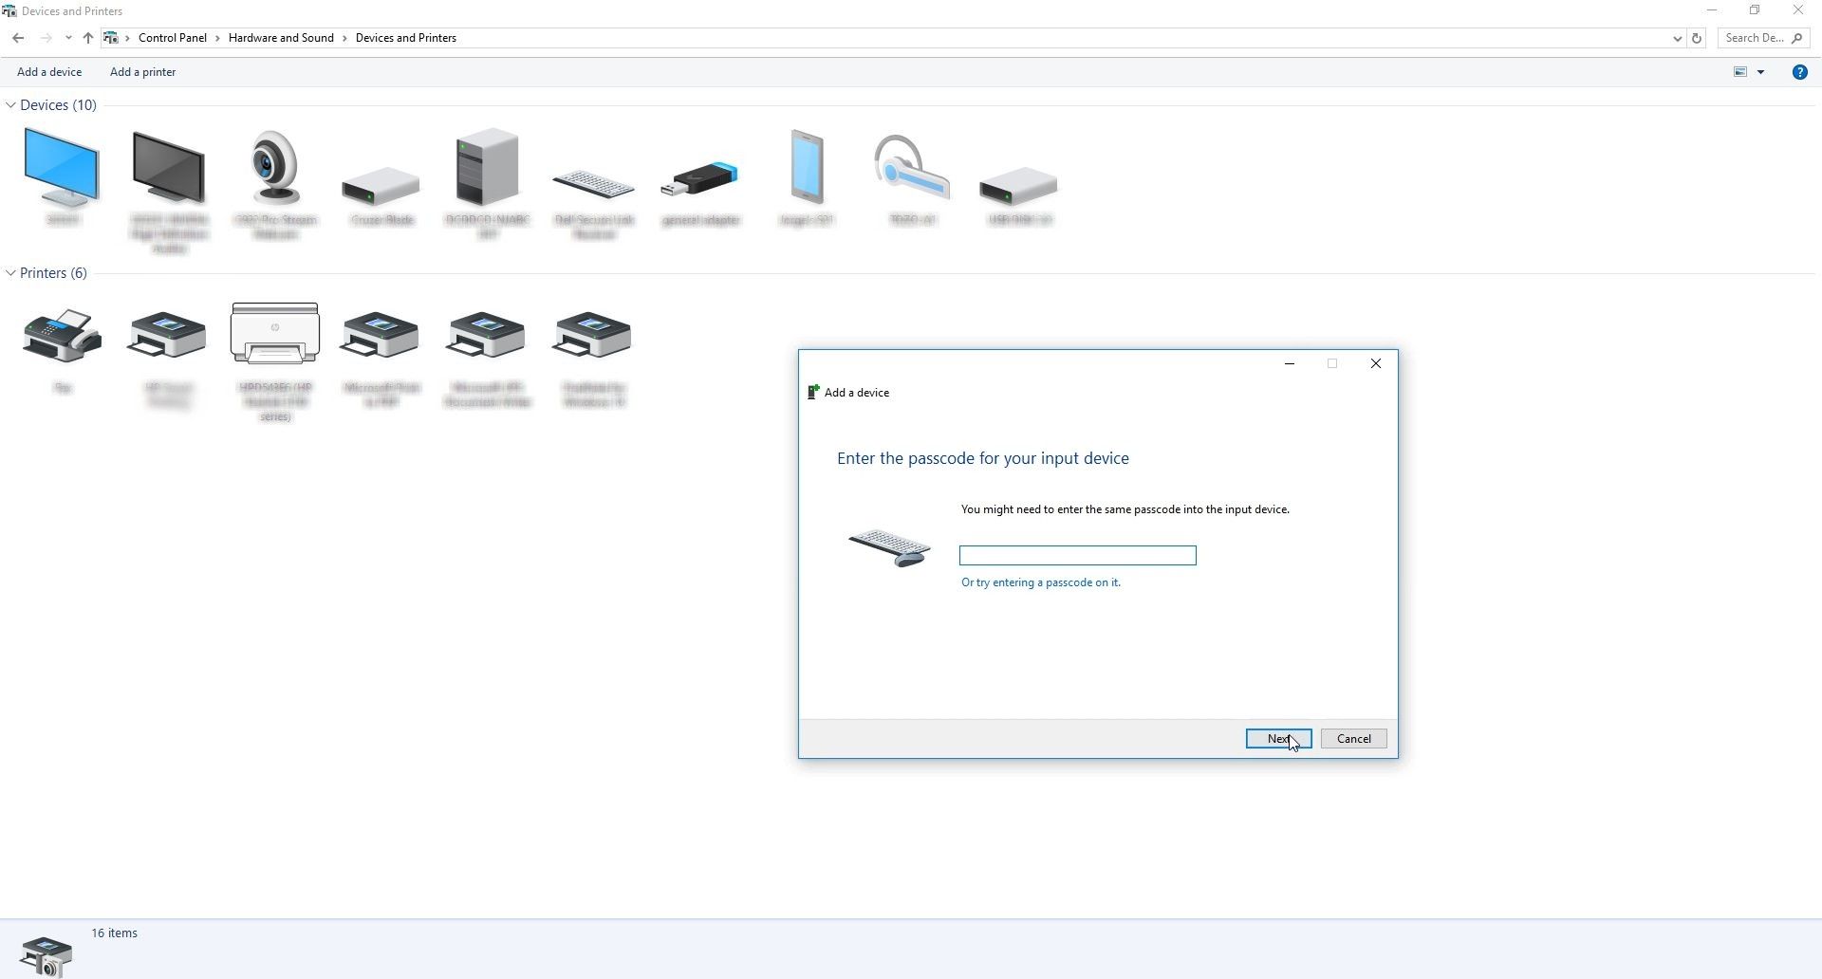Select the fifth printer icon in Printers

486,335
